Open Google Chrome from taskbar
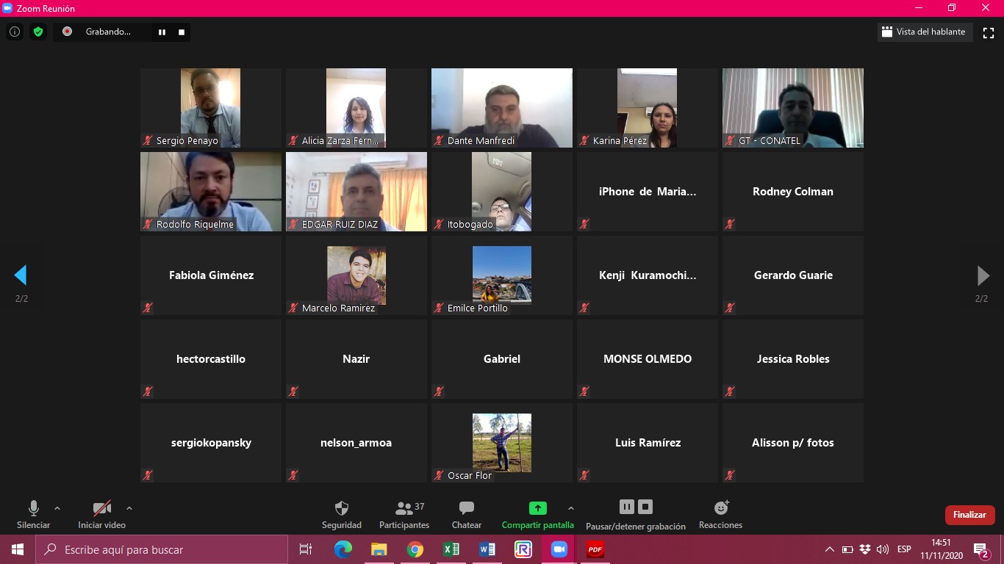 pos(415,549)
